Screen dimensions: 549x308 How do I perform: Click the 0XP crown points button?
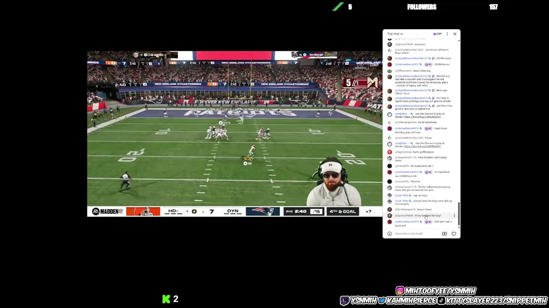438,34
